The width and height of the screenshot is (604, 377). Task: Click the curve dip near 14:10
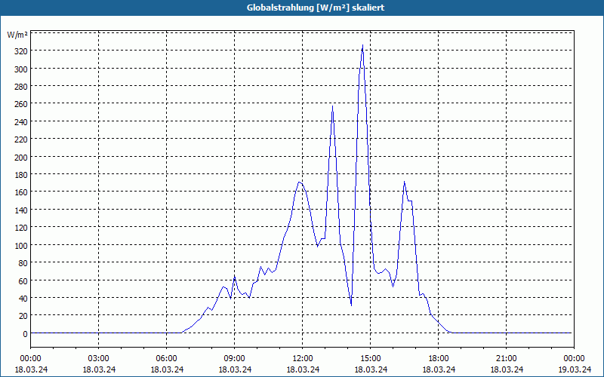tap(351, 305)
